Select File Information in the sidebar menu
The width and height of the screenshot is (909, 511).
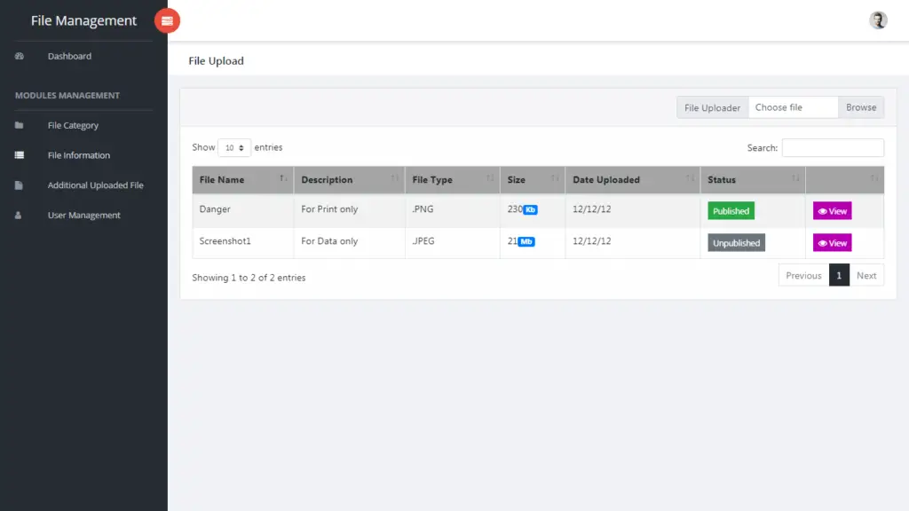pyautogui.click(x=79, y=154)
